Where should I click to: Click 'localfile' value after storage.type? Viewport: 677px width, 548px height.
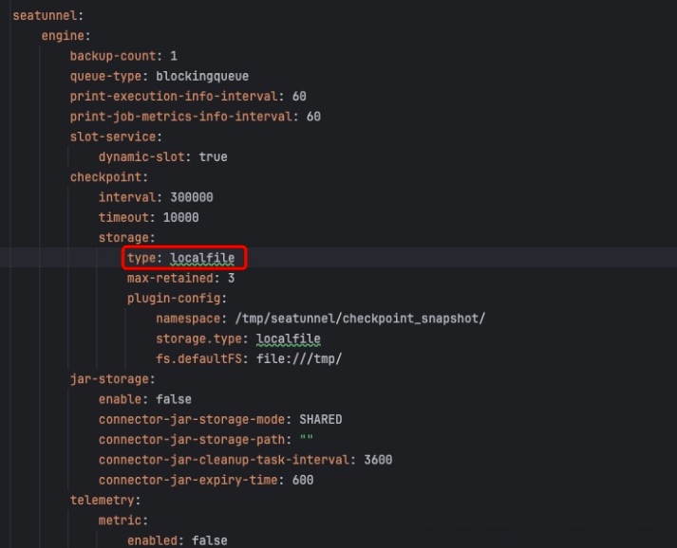pos(289,338)
